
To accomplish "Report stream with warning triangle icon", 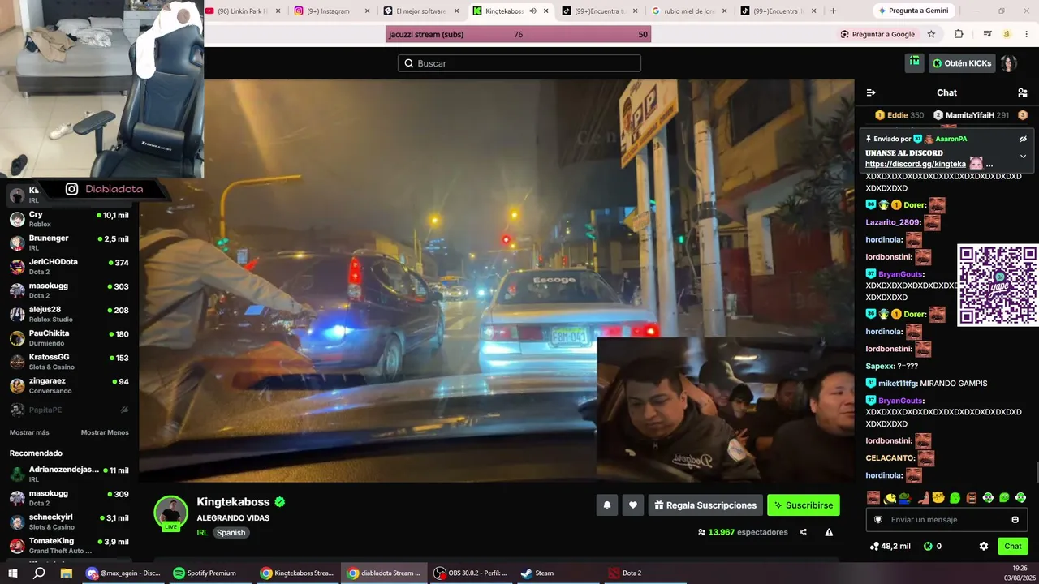I will point(829,532).
